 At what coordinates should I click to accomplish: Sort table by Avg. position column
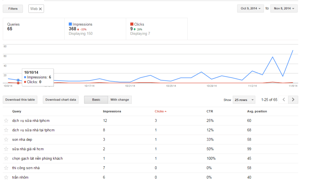point(257,111)
